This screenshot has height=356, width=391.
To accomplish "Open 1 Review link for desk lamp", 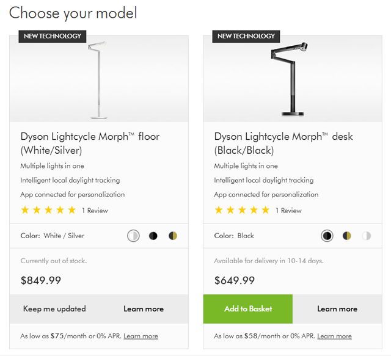I will point(288,211).
